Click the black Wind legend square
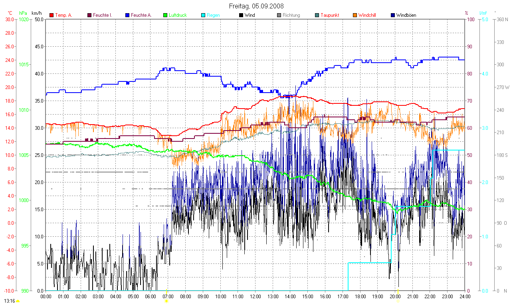 [242, 15]
